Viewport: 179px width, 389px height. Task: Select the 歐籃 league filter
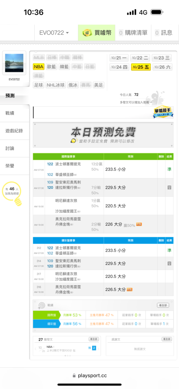tap(52, 67)
